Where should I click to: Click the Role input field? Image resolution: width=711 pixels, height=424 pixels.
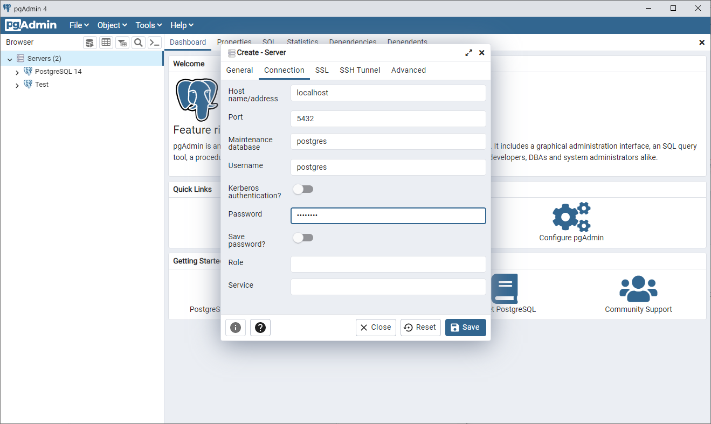[x=388, y=264]
